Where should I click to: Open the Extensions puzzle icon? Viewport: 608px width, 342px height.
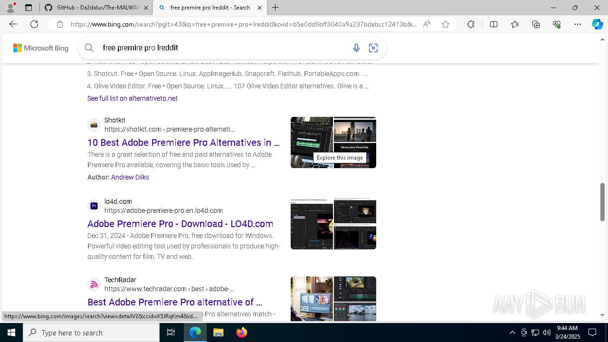click(471, 24)
